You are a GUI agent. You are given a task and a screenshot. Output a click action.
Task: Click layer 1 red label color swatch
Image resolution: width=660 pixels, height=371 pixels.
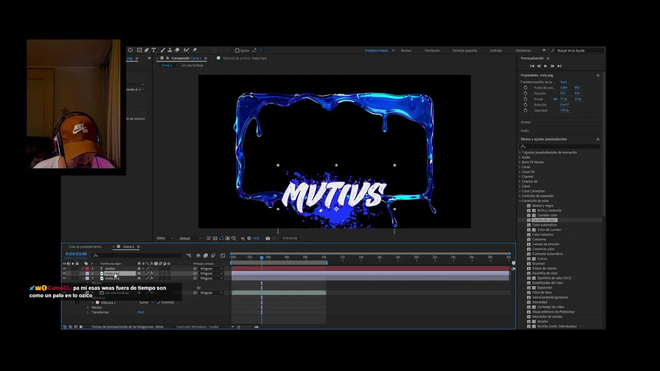pos(87,268)
